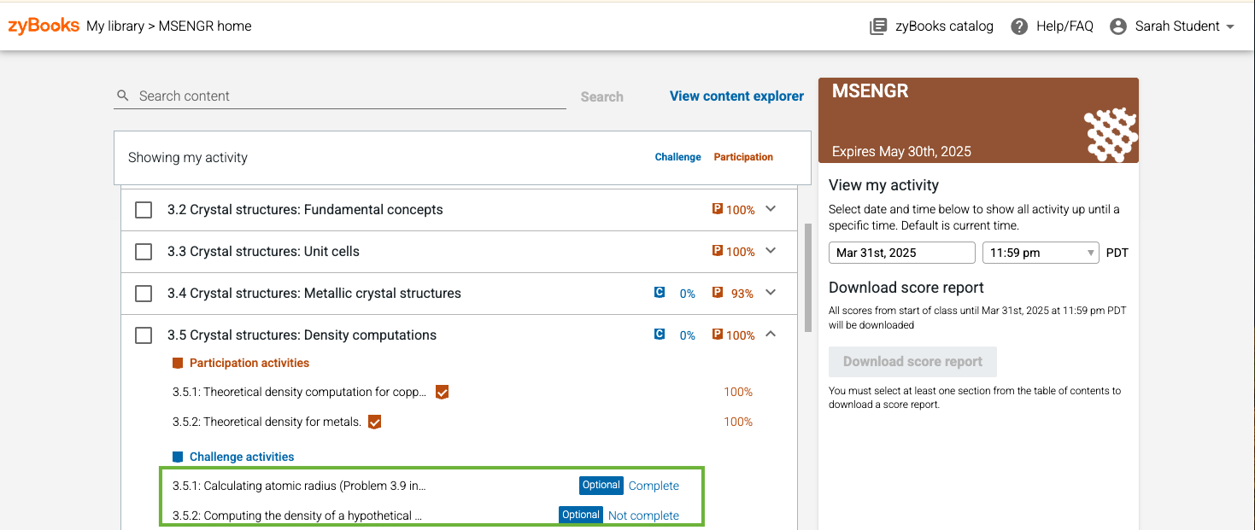Expand section 3.3 Unit cells chevron
This screenshot has height=530, width=1255.
click(x=771, y=250)
